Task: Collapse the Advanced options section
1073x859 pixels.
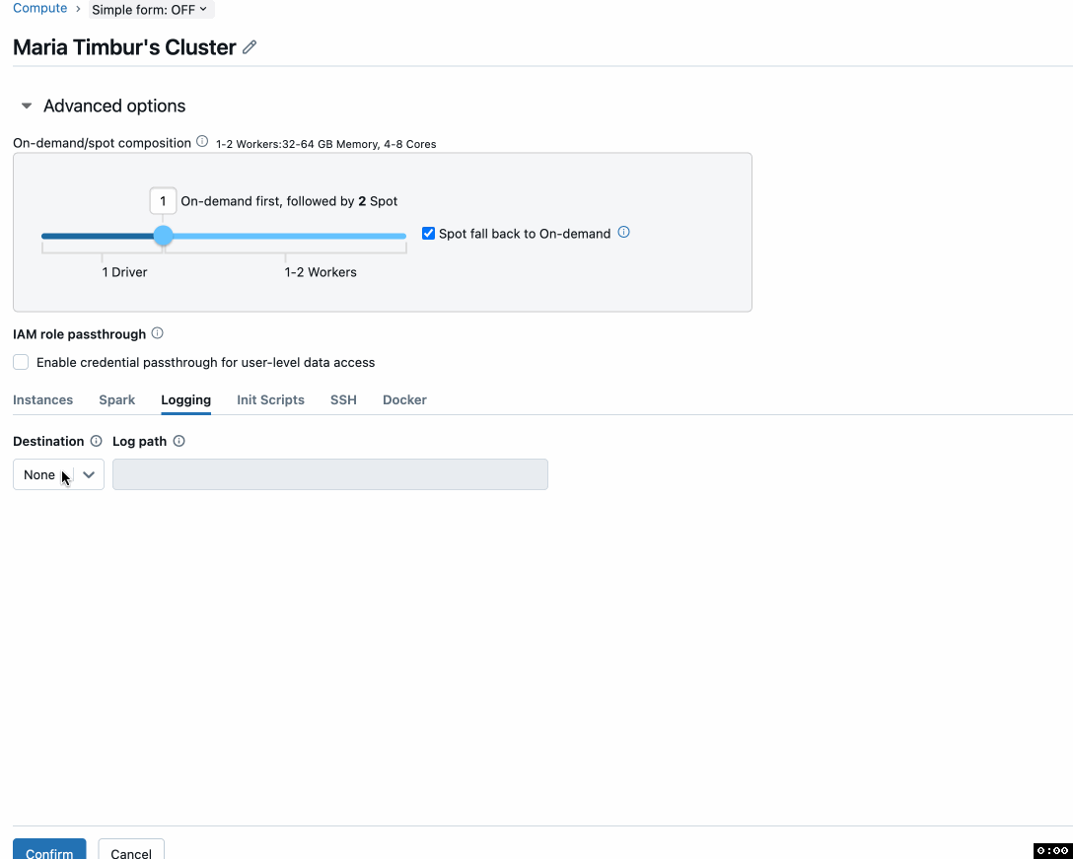Action: [x=26, y=106]
